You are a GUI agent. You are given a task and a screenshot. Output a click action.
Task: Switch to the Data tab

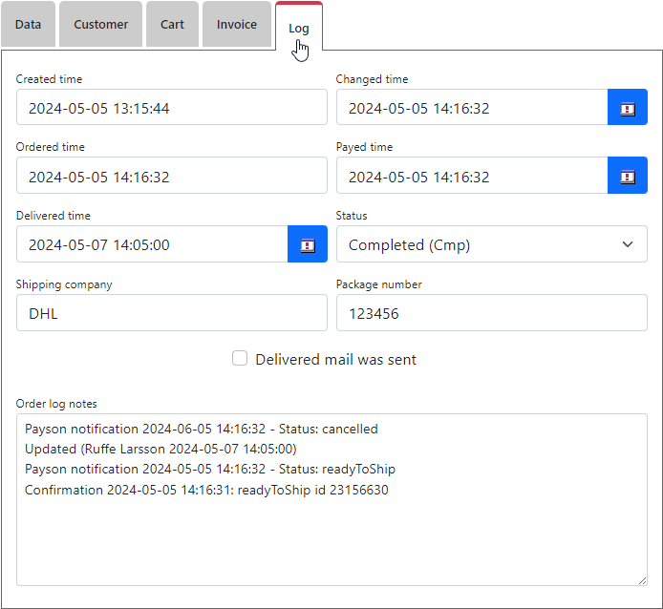tap(29, 25)
